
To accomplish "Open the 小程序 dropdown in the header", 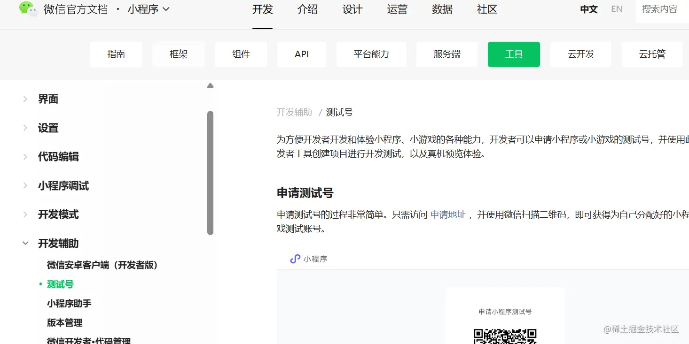I will (149, 9).
